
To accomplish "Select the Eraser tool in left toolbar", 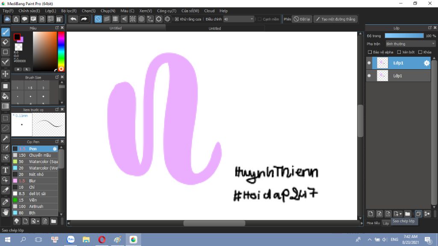I will pos(5,42).
